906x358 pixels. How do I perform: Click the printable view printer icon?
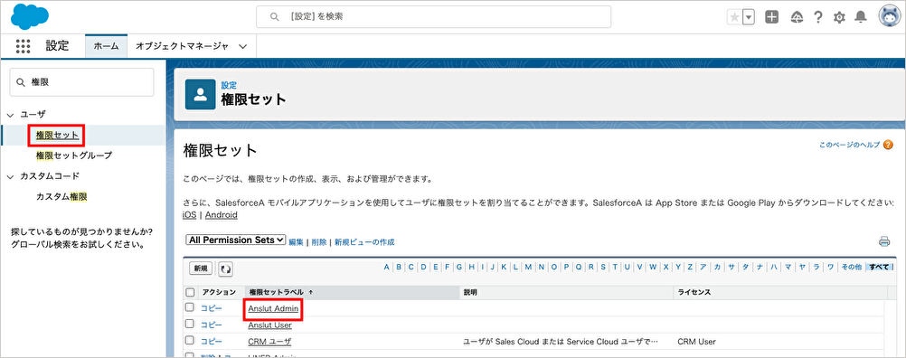pyautogui.click(x=884, y=240)
